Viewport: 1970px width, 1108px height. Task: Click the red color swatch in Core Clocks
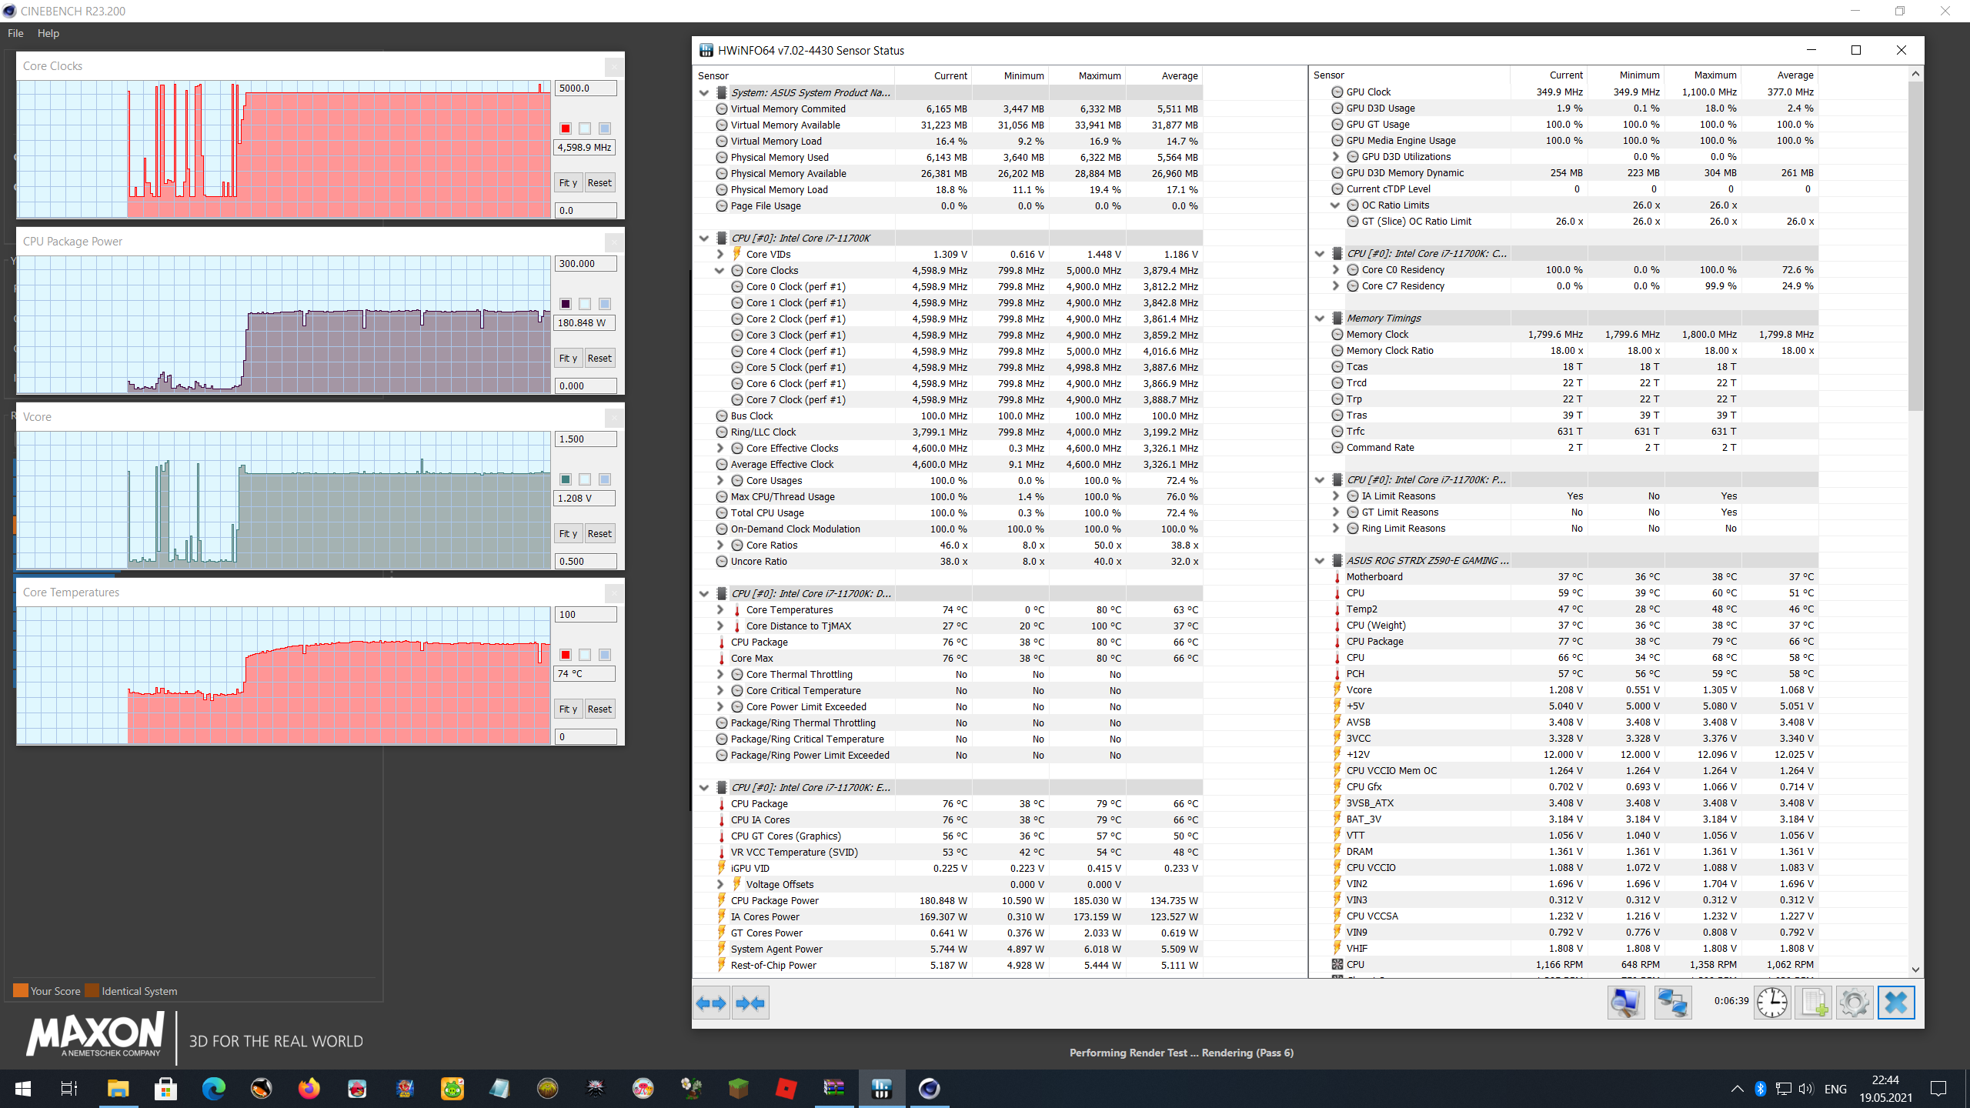pyautogui.click(x=566, y=128)
